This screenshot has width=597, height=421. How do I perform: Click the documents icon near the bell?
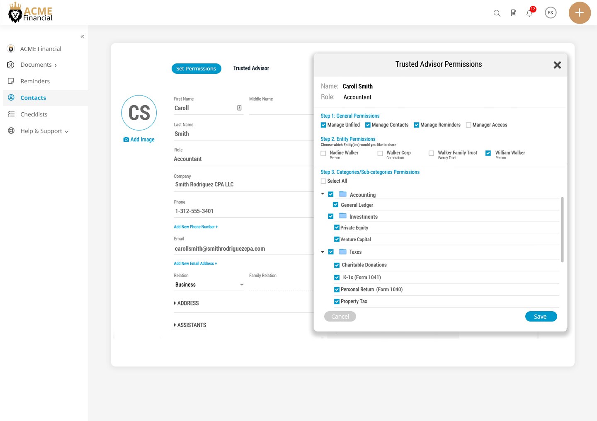point(513,13)
